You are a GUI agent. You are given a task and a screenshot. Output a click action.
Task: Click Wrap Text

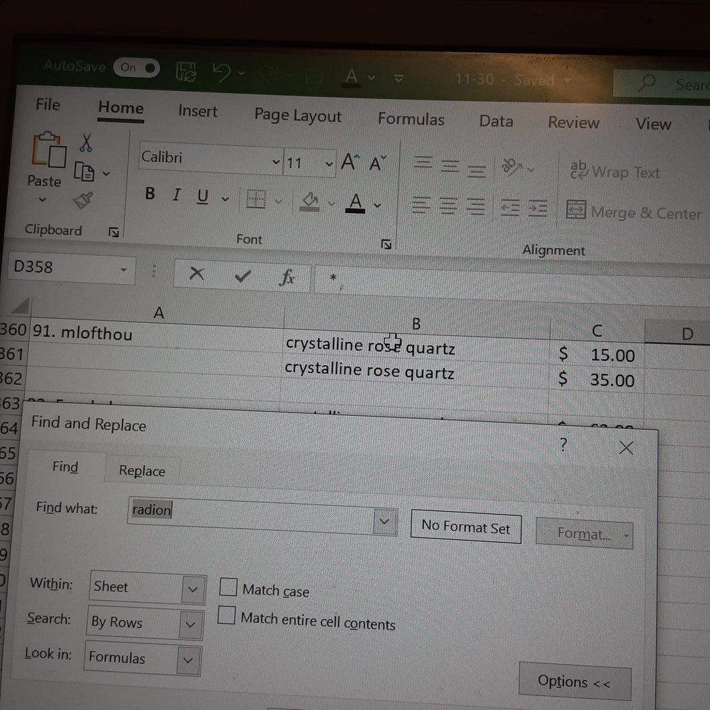(614, 171)
